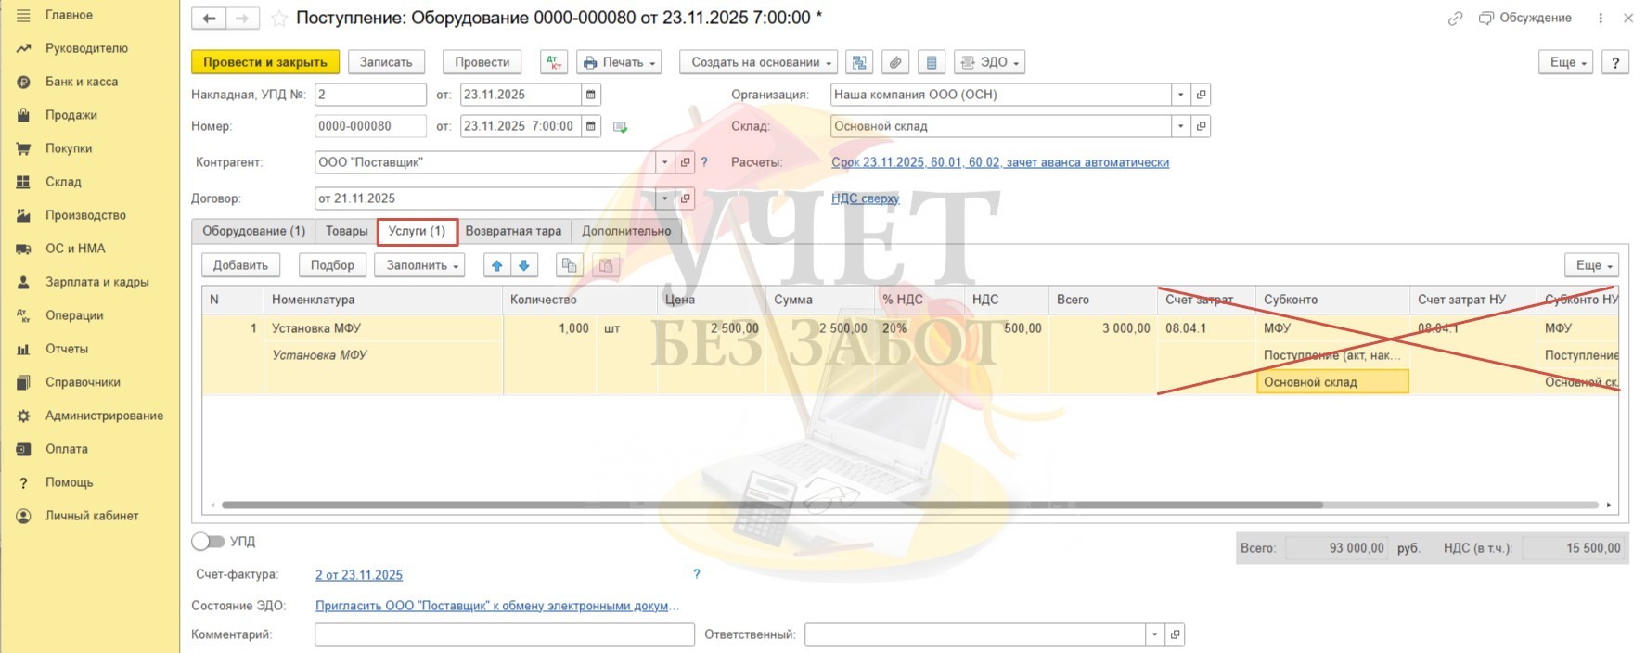The width and height of the screenshot is (1646, 653).
Task: Move row up with blue arrow
Action: (497, 265)
